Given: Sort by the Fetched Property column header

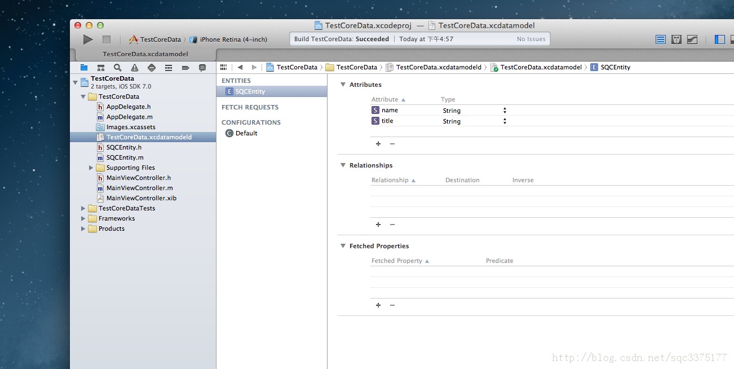Looking at the screenshot, I should click(400, 261).
